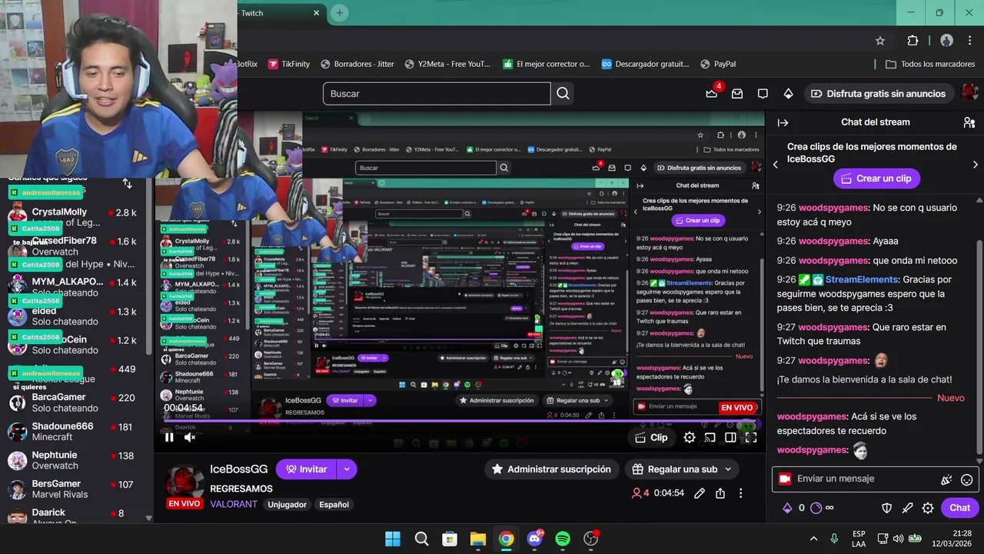
Task: Open Borradores · Jitter bookmark
Action: [x=357, y=64]
